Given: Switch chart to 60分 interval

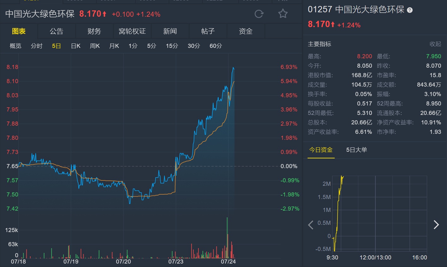Looking at the screenshot, I should click(x=216, y=46).
